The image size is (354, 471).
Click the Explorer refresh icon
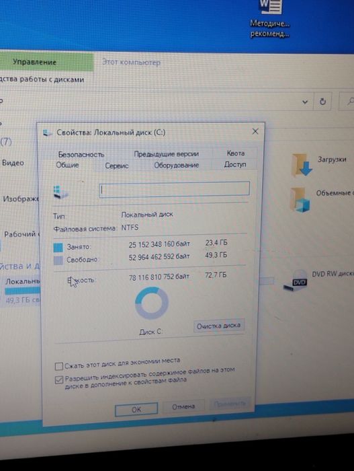click(323, 102)
